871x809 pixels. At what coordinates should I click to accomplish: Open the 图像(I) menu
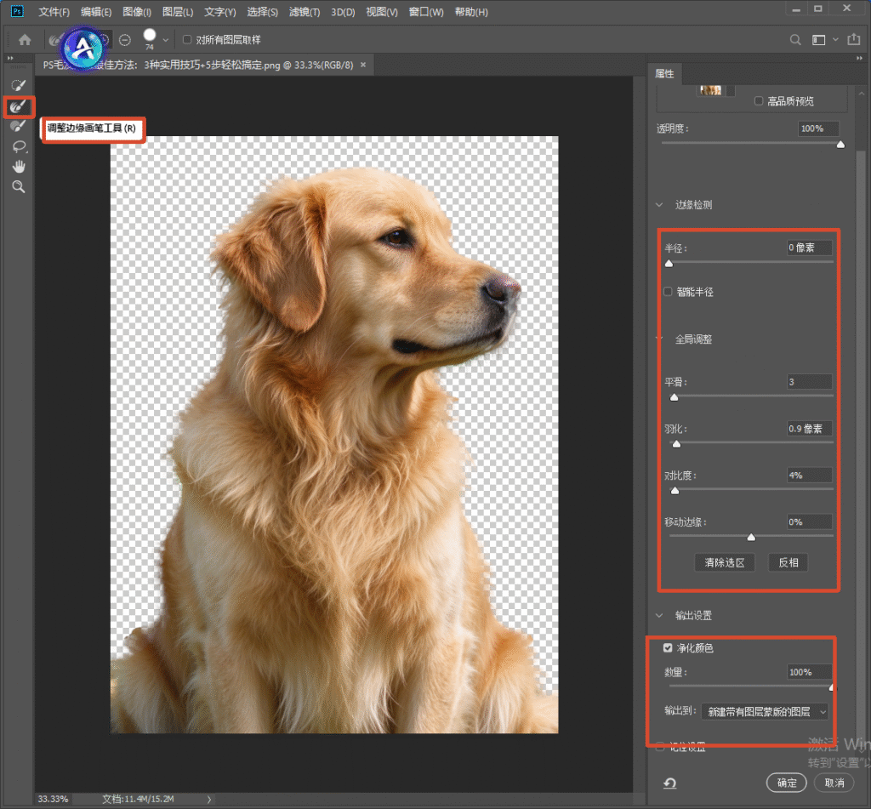point(137,12)
